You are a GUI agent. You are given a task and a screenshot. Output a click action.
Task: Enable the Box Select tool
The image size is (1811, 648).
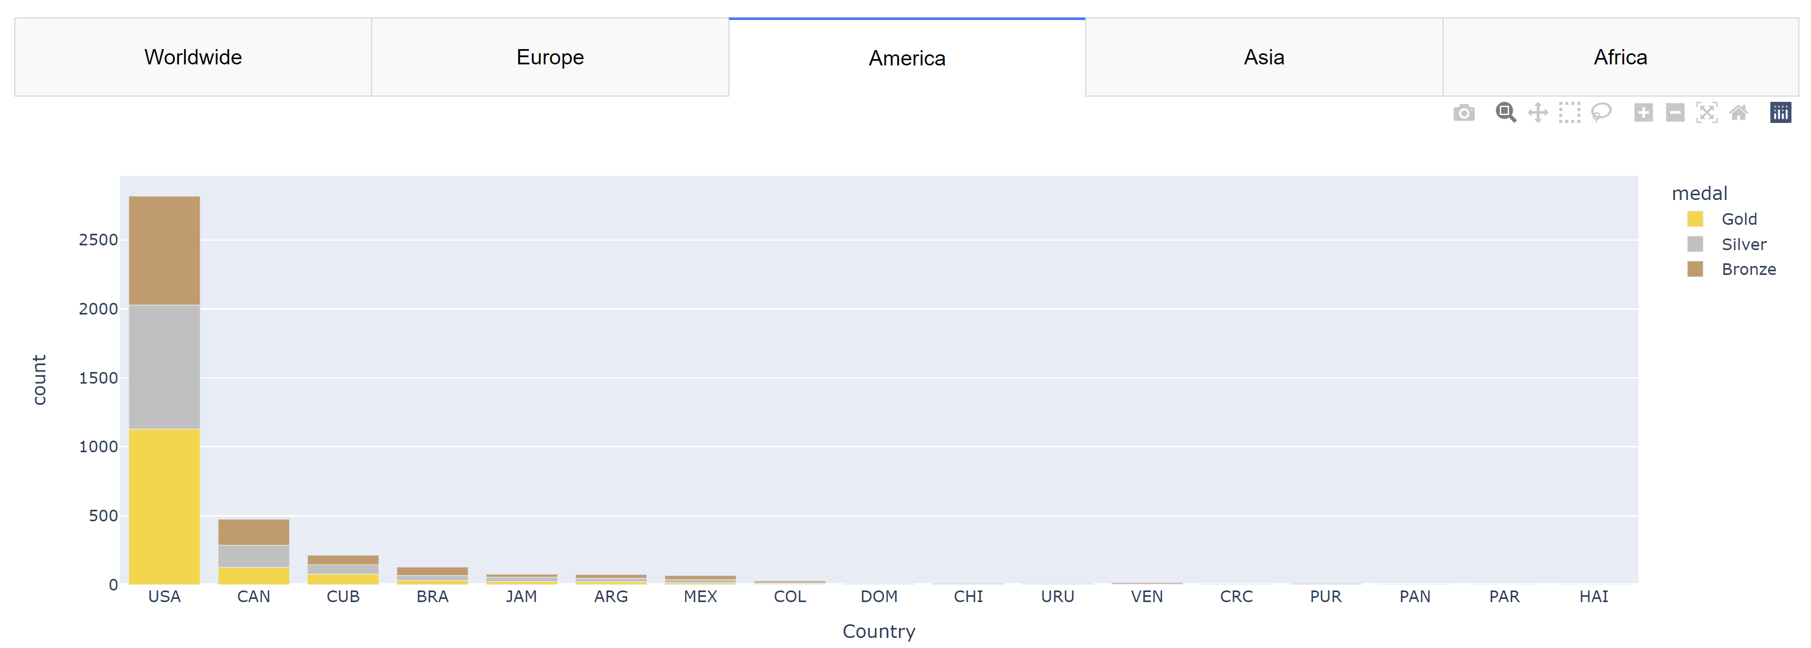[x=1569, y=112]
